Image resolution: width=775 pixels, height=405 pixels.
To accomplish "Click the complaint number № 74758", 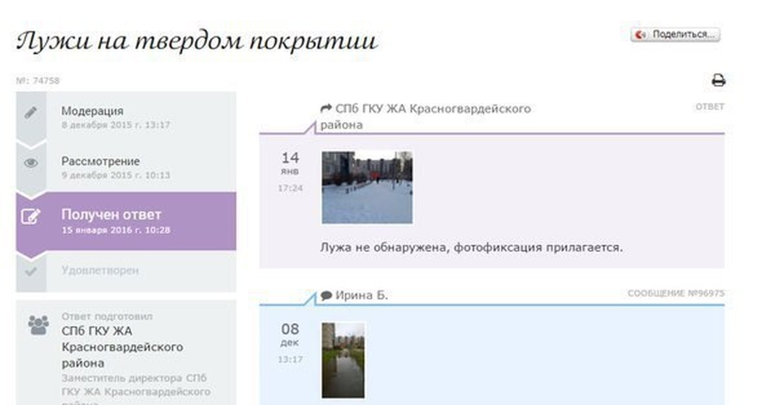I will pos(37,81).
